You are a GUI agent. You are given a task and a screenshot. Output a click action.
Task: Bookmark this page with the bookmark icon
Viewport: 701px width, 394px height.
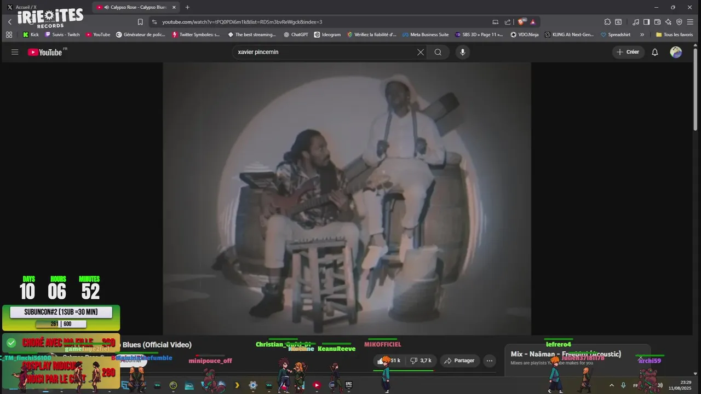coord(140,22)
